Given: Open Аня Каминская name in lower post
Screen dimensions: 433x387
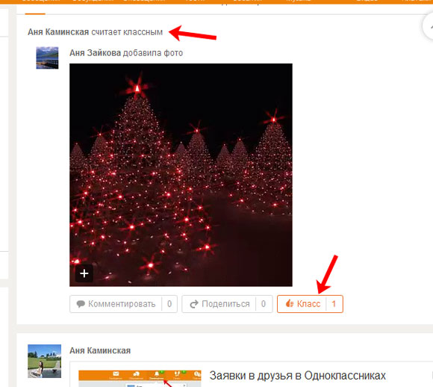Looking at the screenshot, I should (x=100, y=350).
